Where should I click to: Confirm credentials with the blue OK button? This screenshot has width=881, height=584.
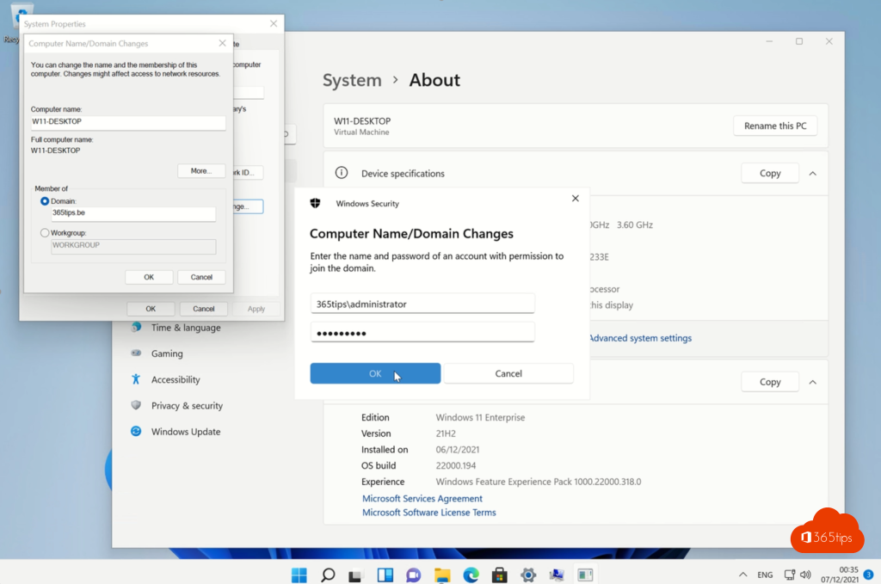(x=375, y=373)
